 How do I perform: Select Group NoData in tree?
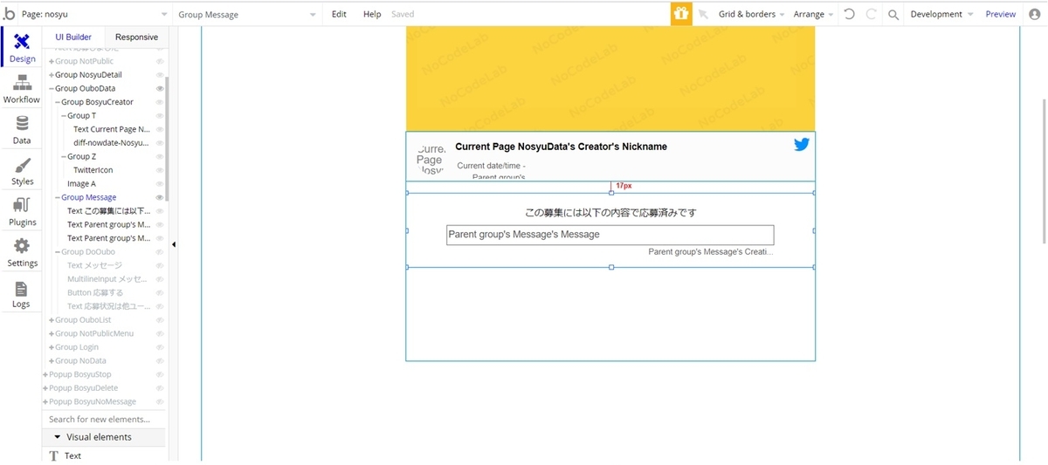click(80, 360)
